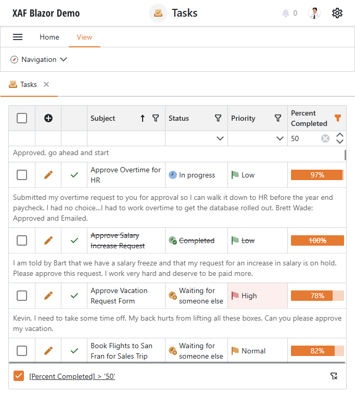Click the Percent Completed column header

pos(309,118)
